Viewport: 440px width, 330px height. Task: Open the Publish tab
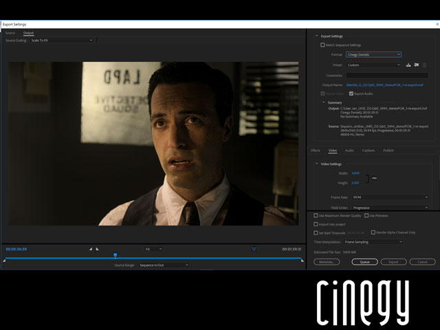388,151
